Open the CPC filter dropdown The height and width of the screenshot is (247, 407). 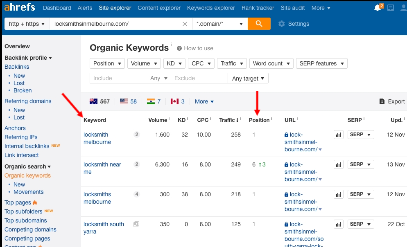(201, 63)
